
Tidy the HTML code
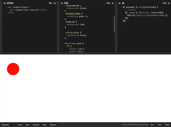[x=50, y=3]
